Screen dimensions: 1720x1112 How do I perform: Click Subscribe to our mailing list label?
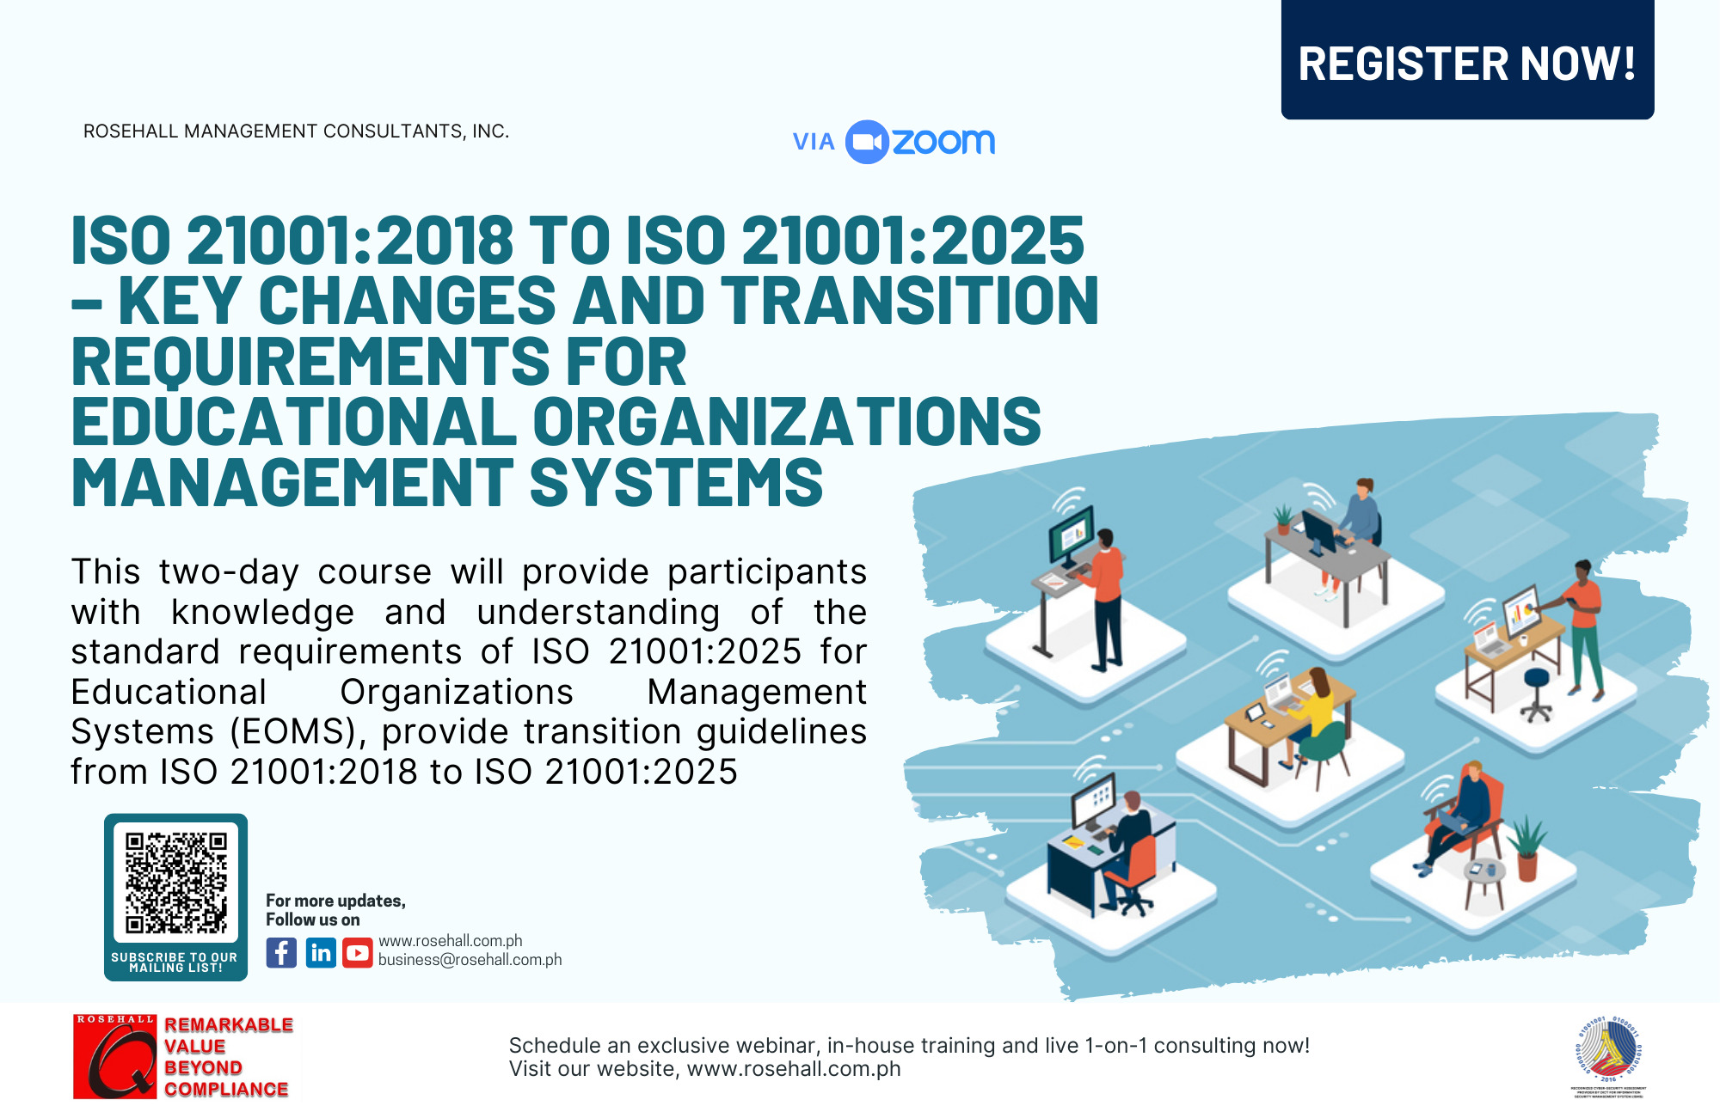175,962
